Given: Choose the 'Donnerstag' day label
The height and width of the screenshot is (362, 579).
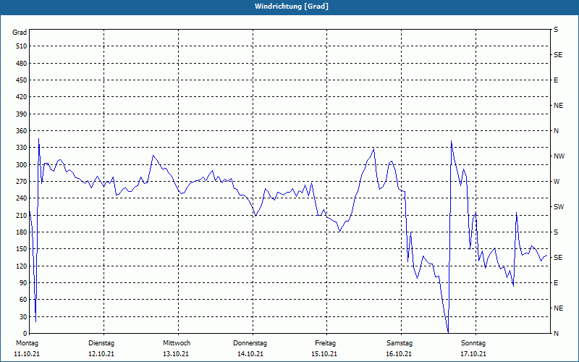Looking at the screenshot, I should click(x=250, y=343).
